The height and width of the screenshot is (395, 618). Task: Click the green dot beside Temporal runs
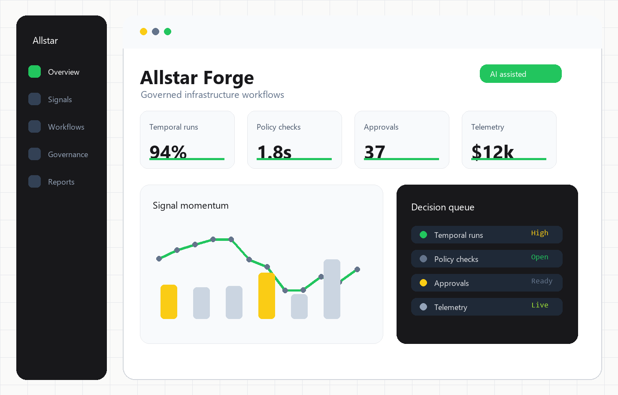423,235
